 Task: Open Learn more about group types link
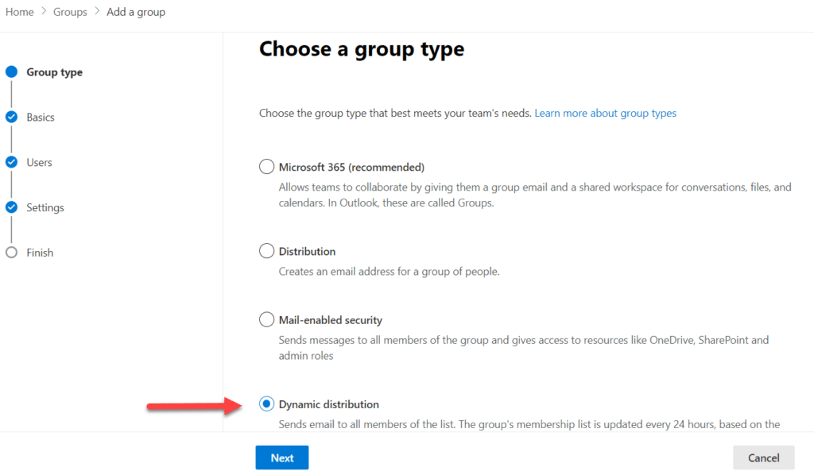point(605,113)
